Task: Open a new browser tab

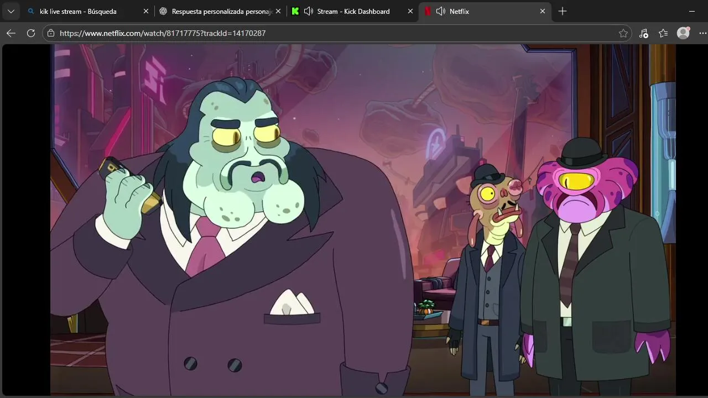Action: (563, 11)
